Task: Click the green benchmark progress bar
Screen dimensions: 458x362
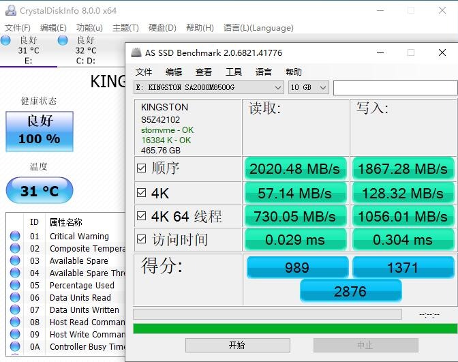Action: pyautogui.click(x=295, y=329)
